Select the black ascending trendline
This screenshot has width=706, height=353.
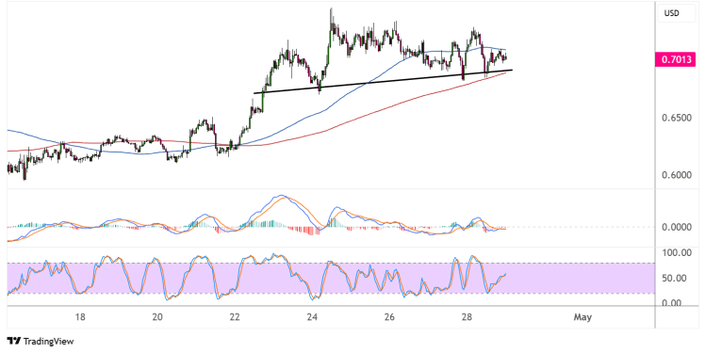383,81
